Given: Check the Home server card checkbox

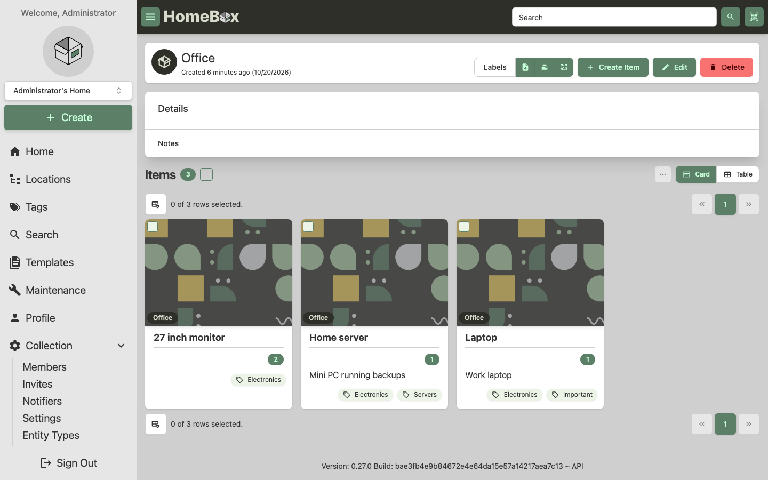Looking at the screenshot, I should click(x=308, y=227).
